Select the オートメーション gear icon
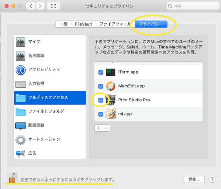The image size is (221, 189). [x=21, y=140]
